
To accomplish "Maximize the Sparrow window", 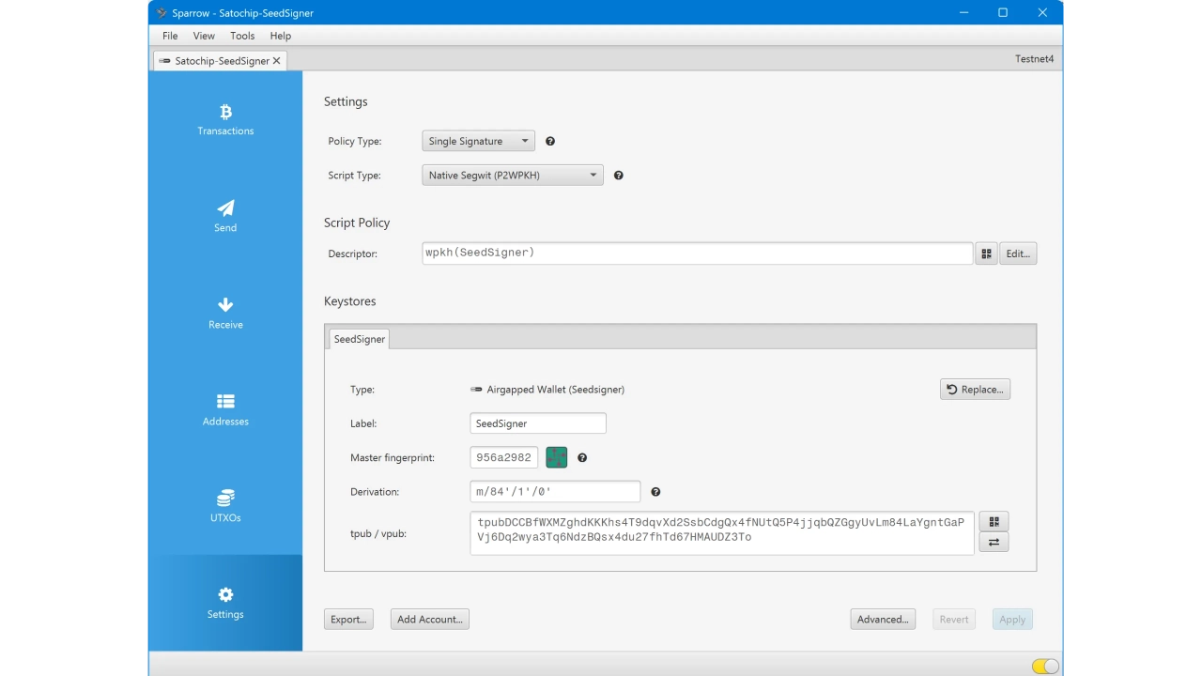I will [x=1003, y=12].
